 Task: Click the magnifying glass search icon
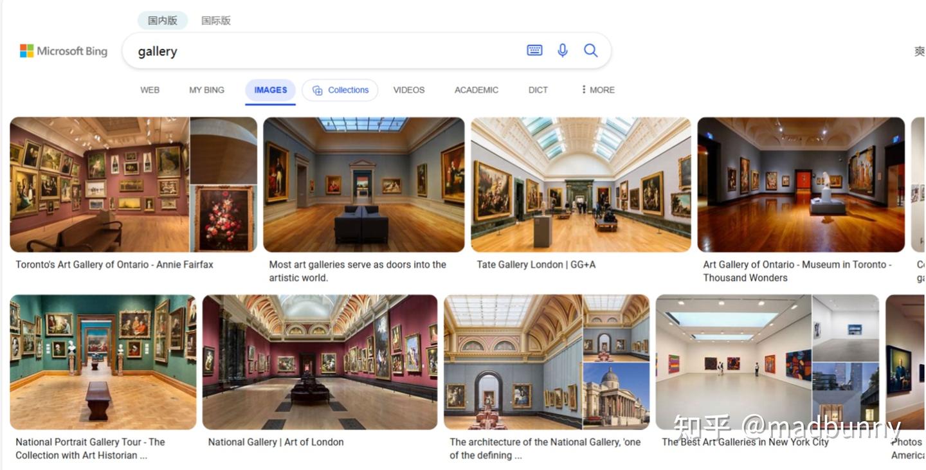(590, 50)
